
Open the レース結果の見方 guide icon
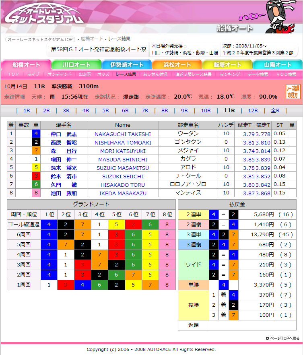(293, 91)
